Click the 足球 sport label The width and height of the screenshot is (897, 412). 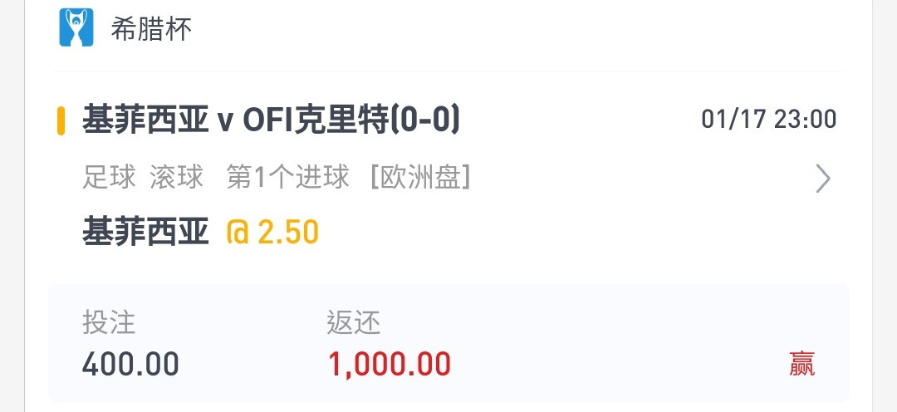tap(110, 177)
